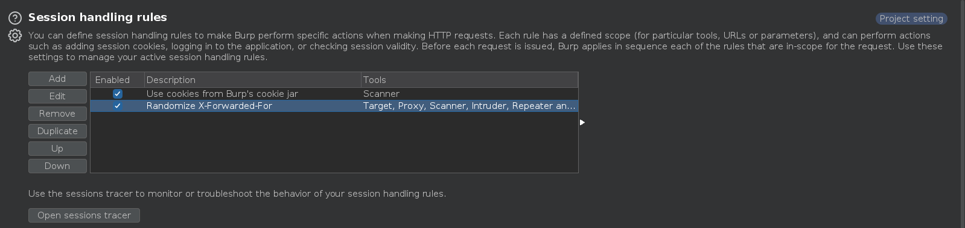Sort by the Description column header

[252, 80]
